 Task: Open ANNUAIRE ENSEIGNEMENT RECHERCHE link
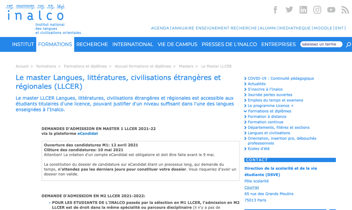coord(214,28)
